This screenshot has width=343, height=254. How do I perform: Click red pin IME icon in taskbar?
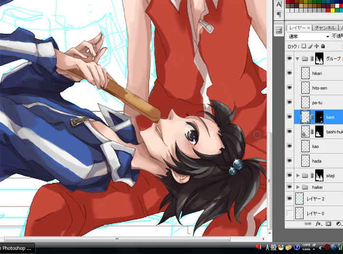click(x=259, y=247)
